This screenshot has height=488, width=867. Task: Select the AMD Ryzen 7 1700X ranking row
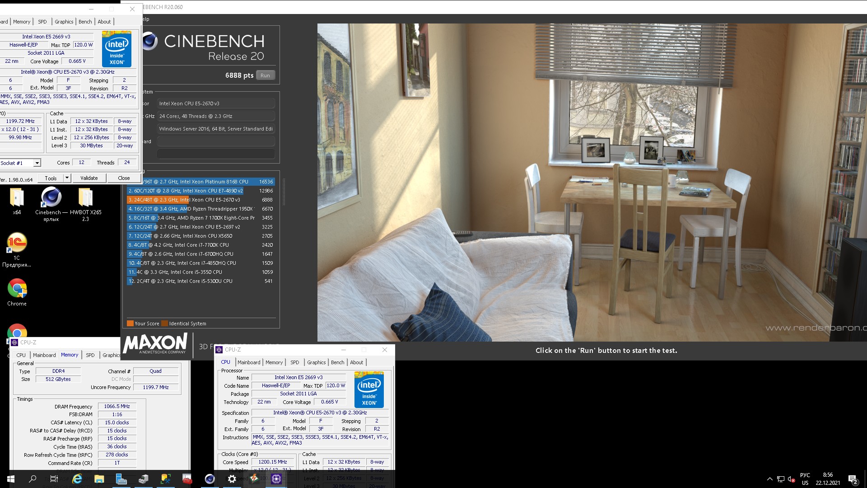(x=200, y=218)
